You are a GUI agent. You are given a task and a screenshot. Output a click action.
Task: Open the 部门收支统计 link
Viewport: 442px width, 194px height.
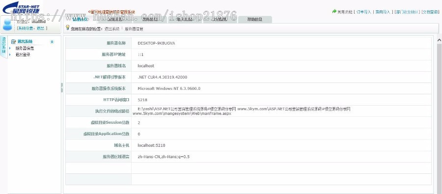(x=407, y=12)
